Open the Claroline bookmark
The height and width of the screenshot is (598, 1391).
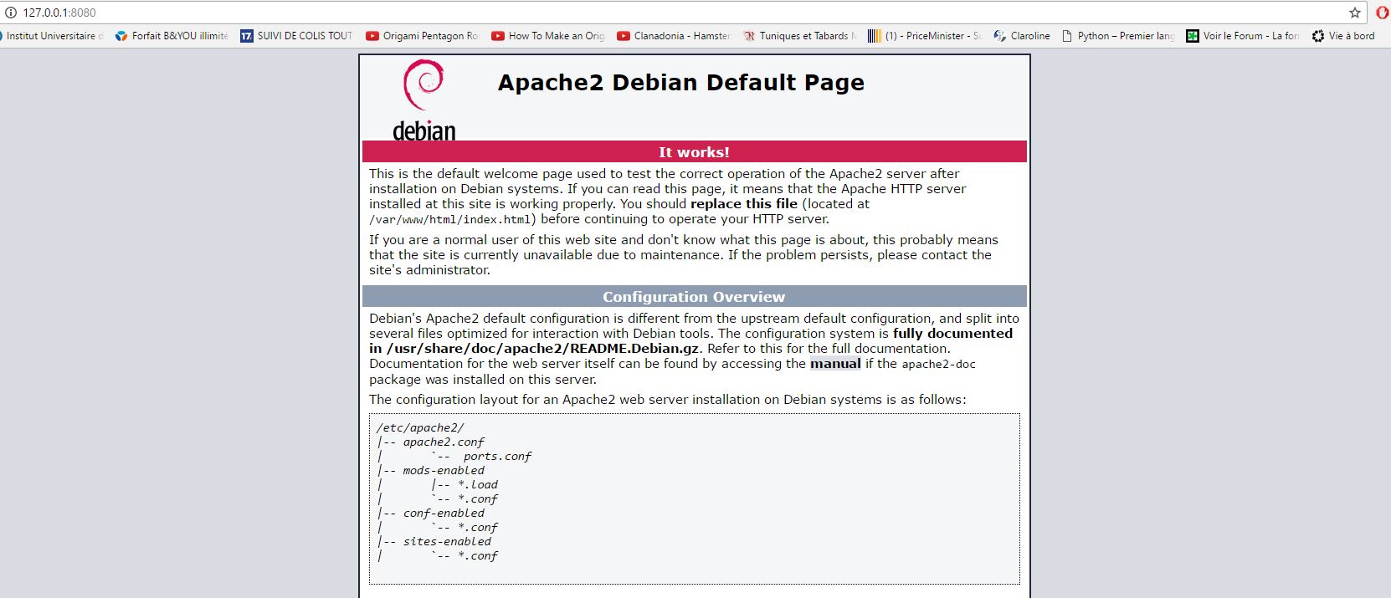(1022, 36)
